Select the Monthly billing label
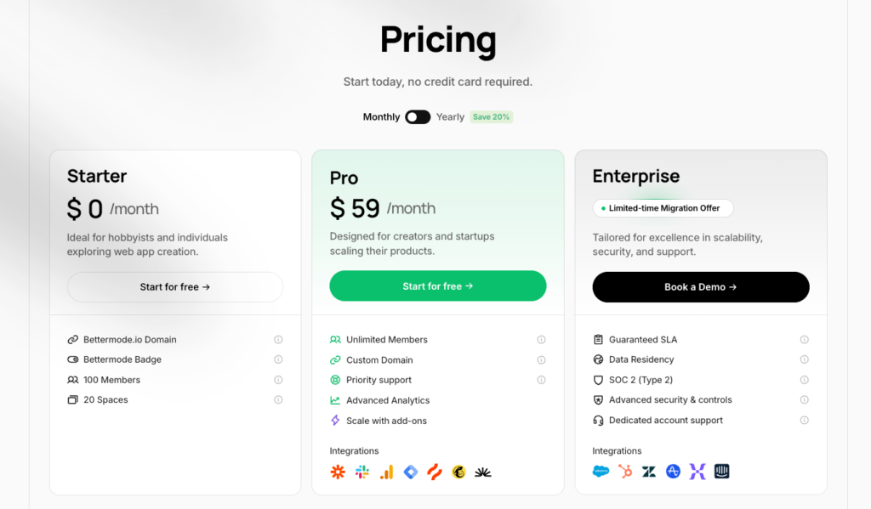 381,117
